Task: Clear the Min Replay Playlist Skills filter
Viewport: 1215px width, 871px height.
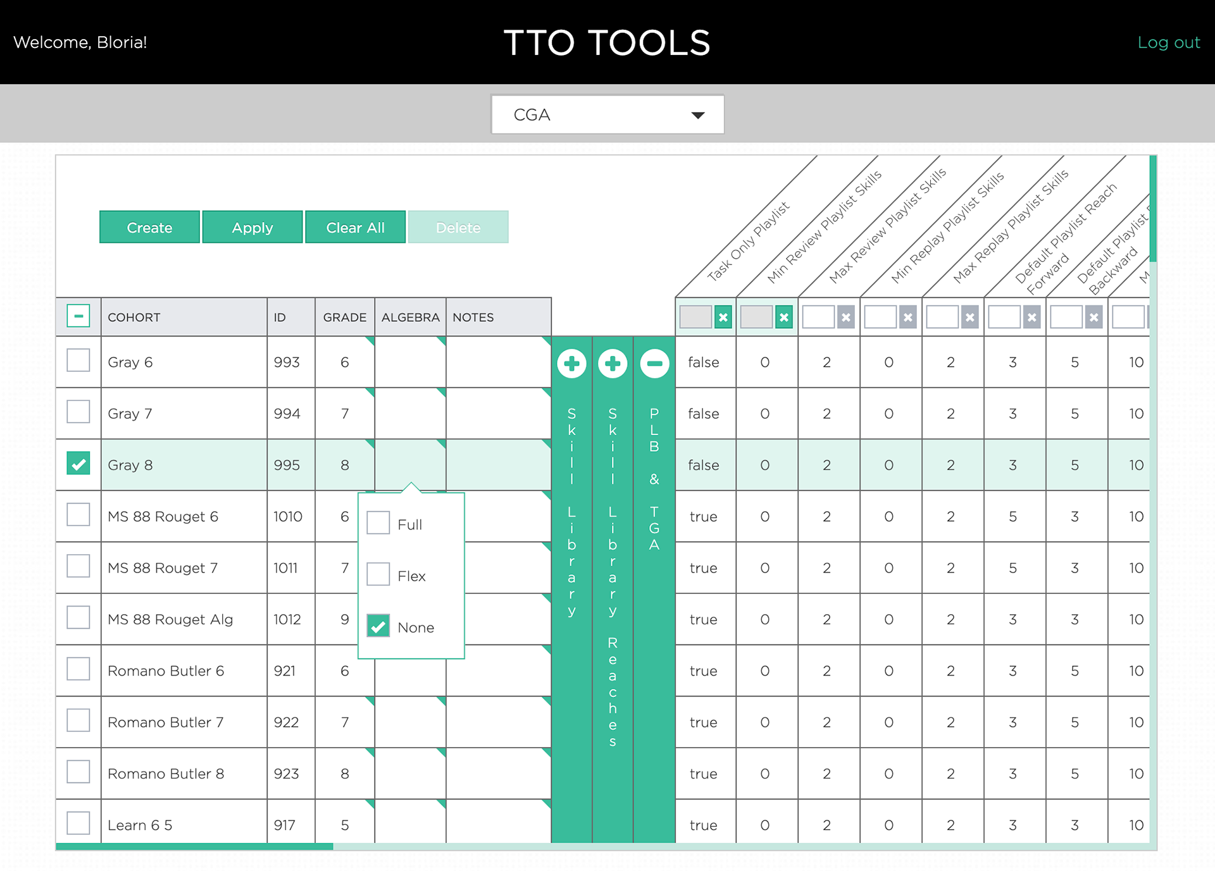Action: coord(908,317)
